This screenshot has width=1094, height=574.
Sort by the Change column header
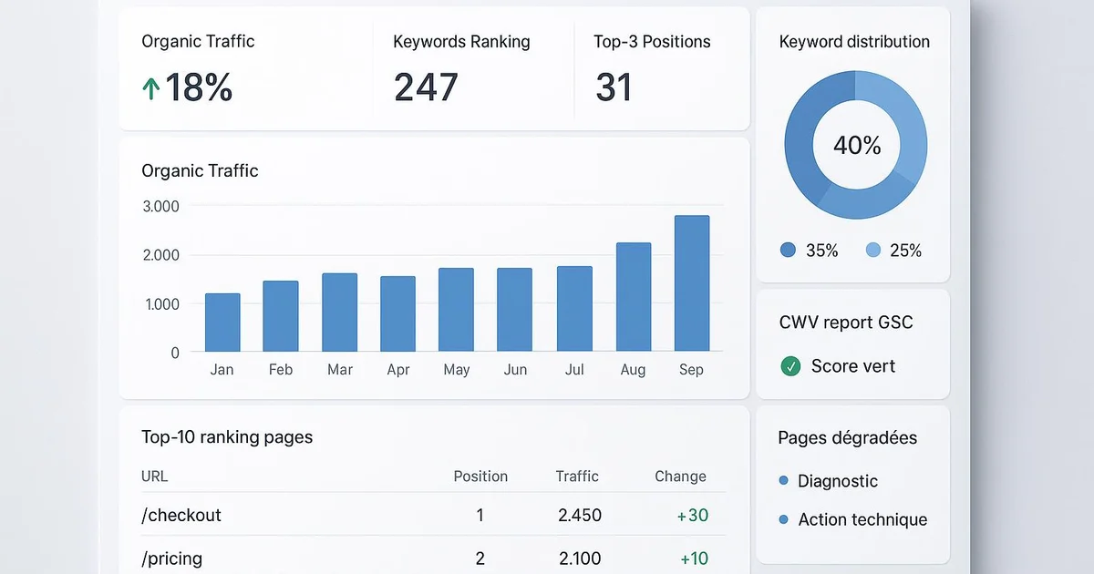coord(680,476)
